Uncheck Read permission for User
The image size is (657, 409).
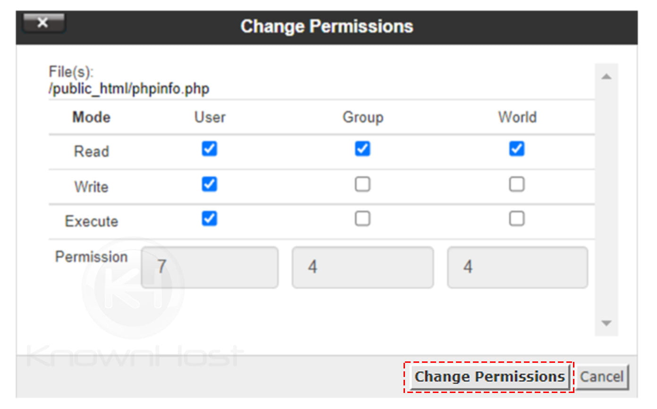210,149
